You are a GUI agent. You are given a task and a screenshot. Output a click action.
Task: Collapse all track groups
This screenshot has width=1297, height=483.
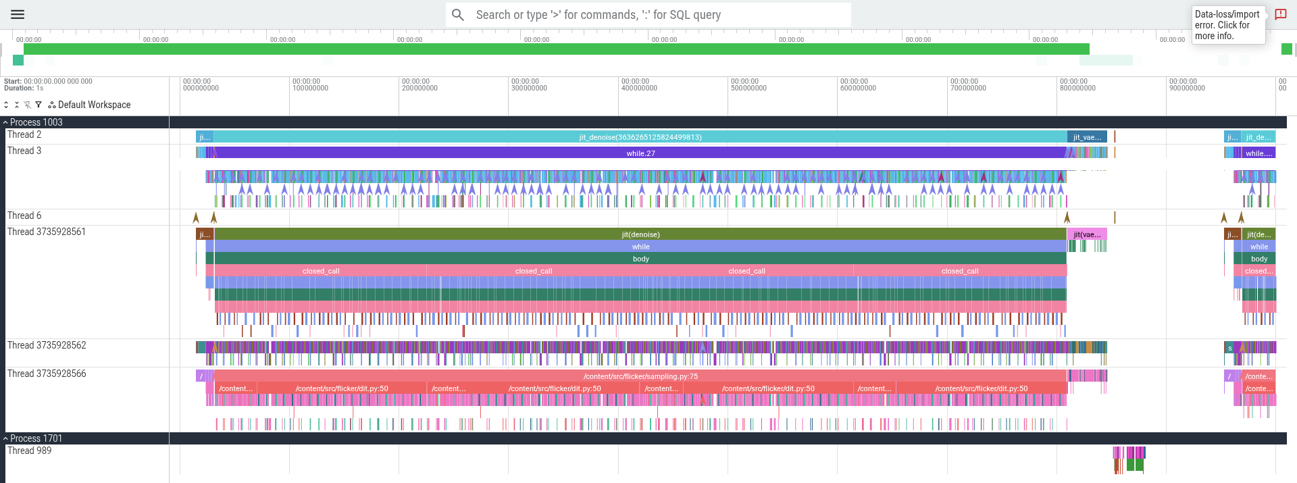17,105
